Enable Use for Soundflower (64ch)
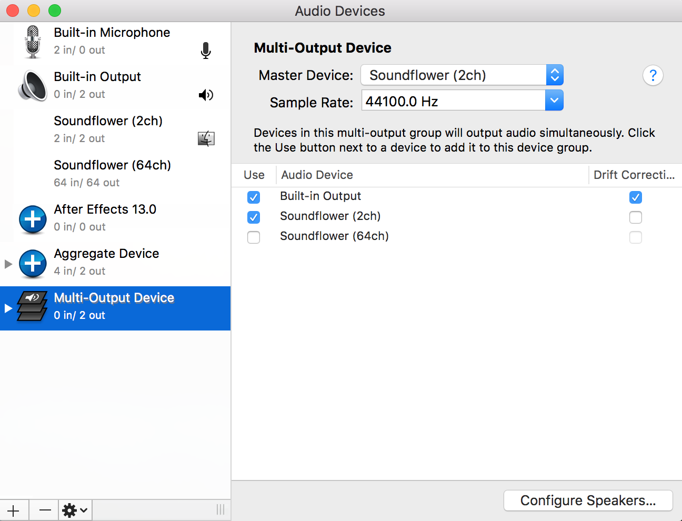This screenshot has height=521, width=682. 254,237
